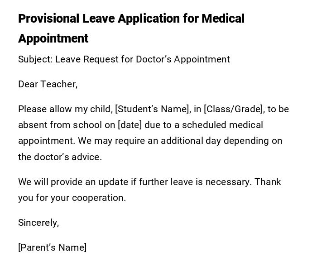Select the [Class/Grade] placeholder
This screenshot has width=317, height=276.
[x=233, y=109]
